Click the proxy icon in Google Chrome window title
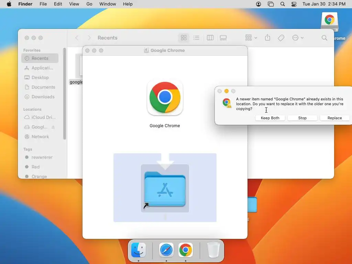The image size is (352, 264). click(x=146, y=50)
